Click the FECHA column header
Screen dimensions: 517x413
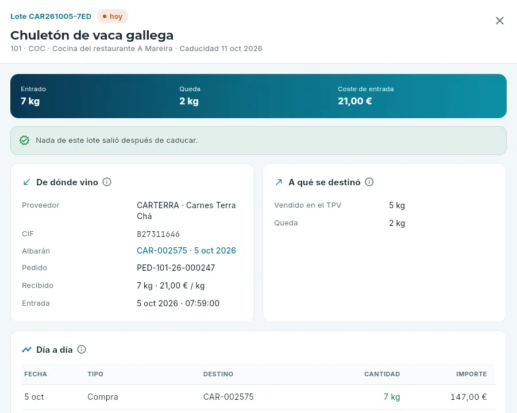36,374
